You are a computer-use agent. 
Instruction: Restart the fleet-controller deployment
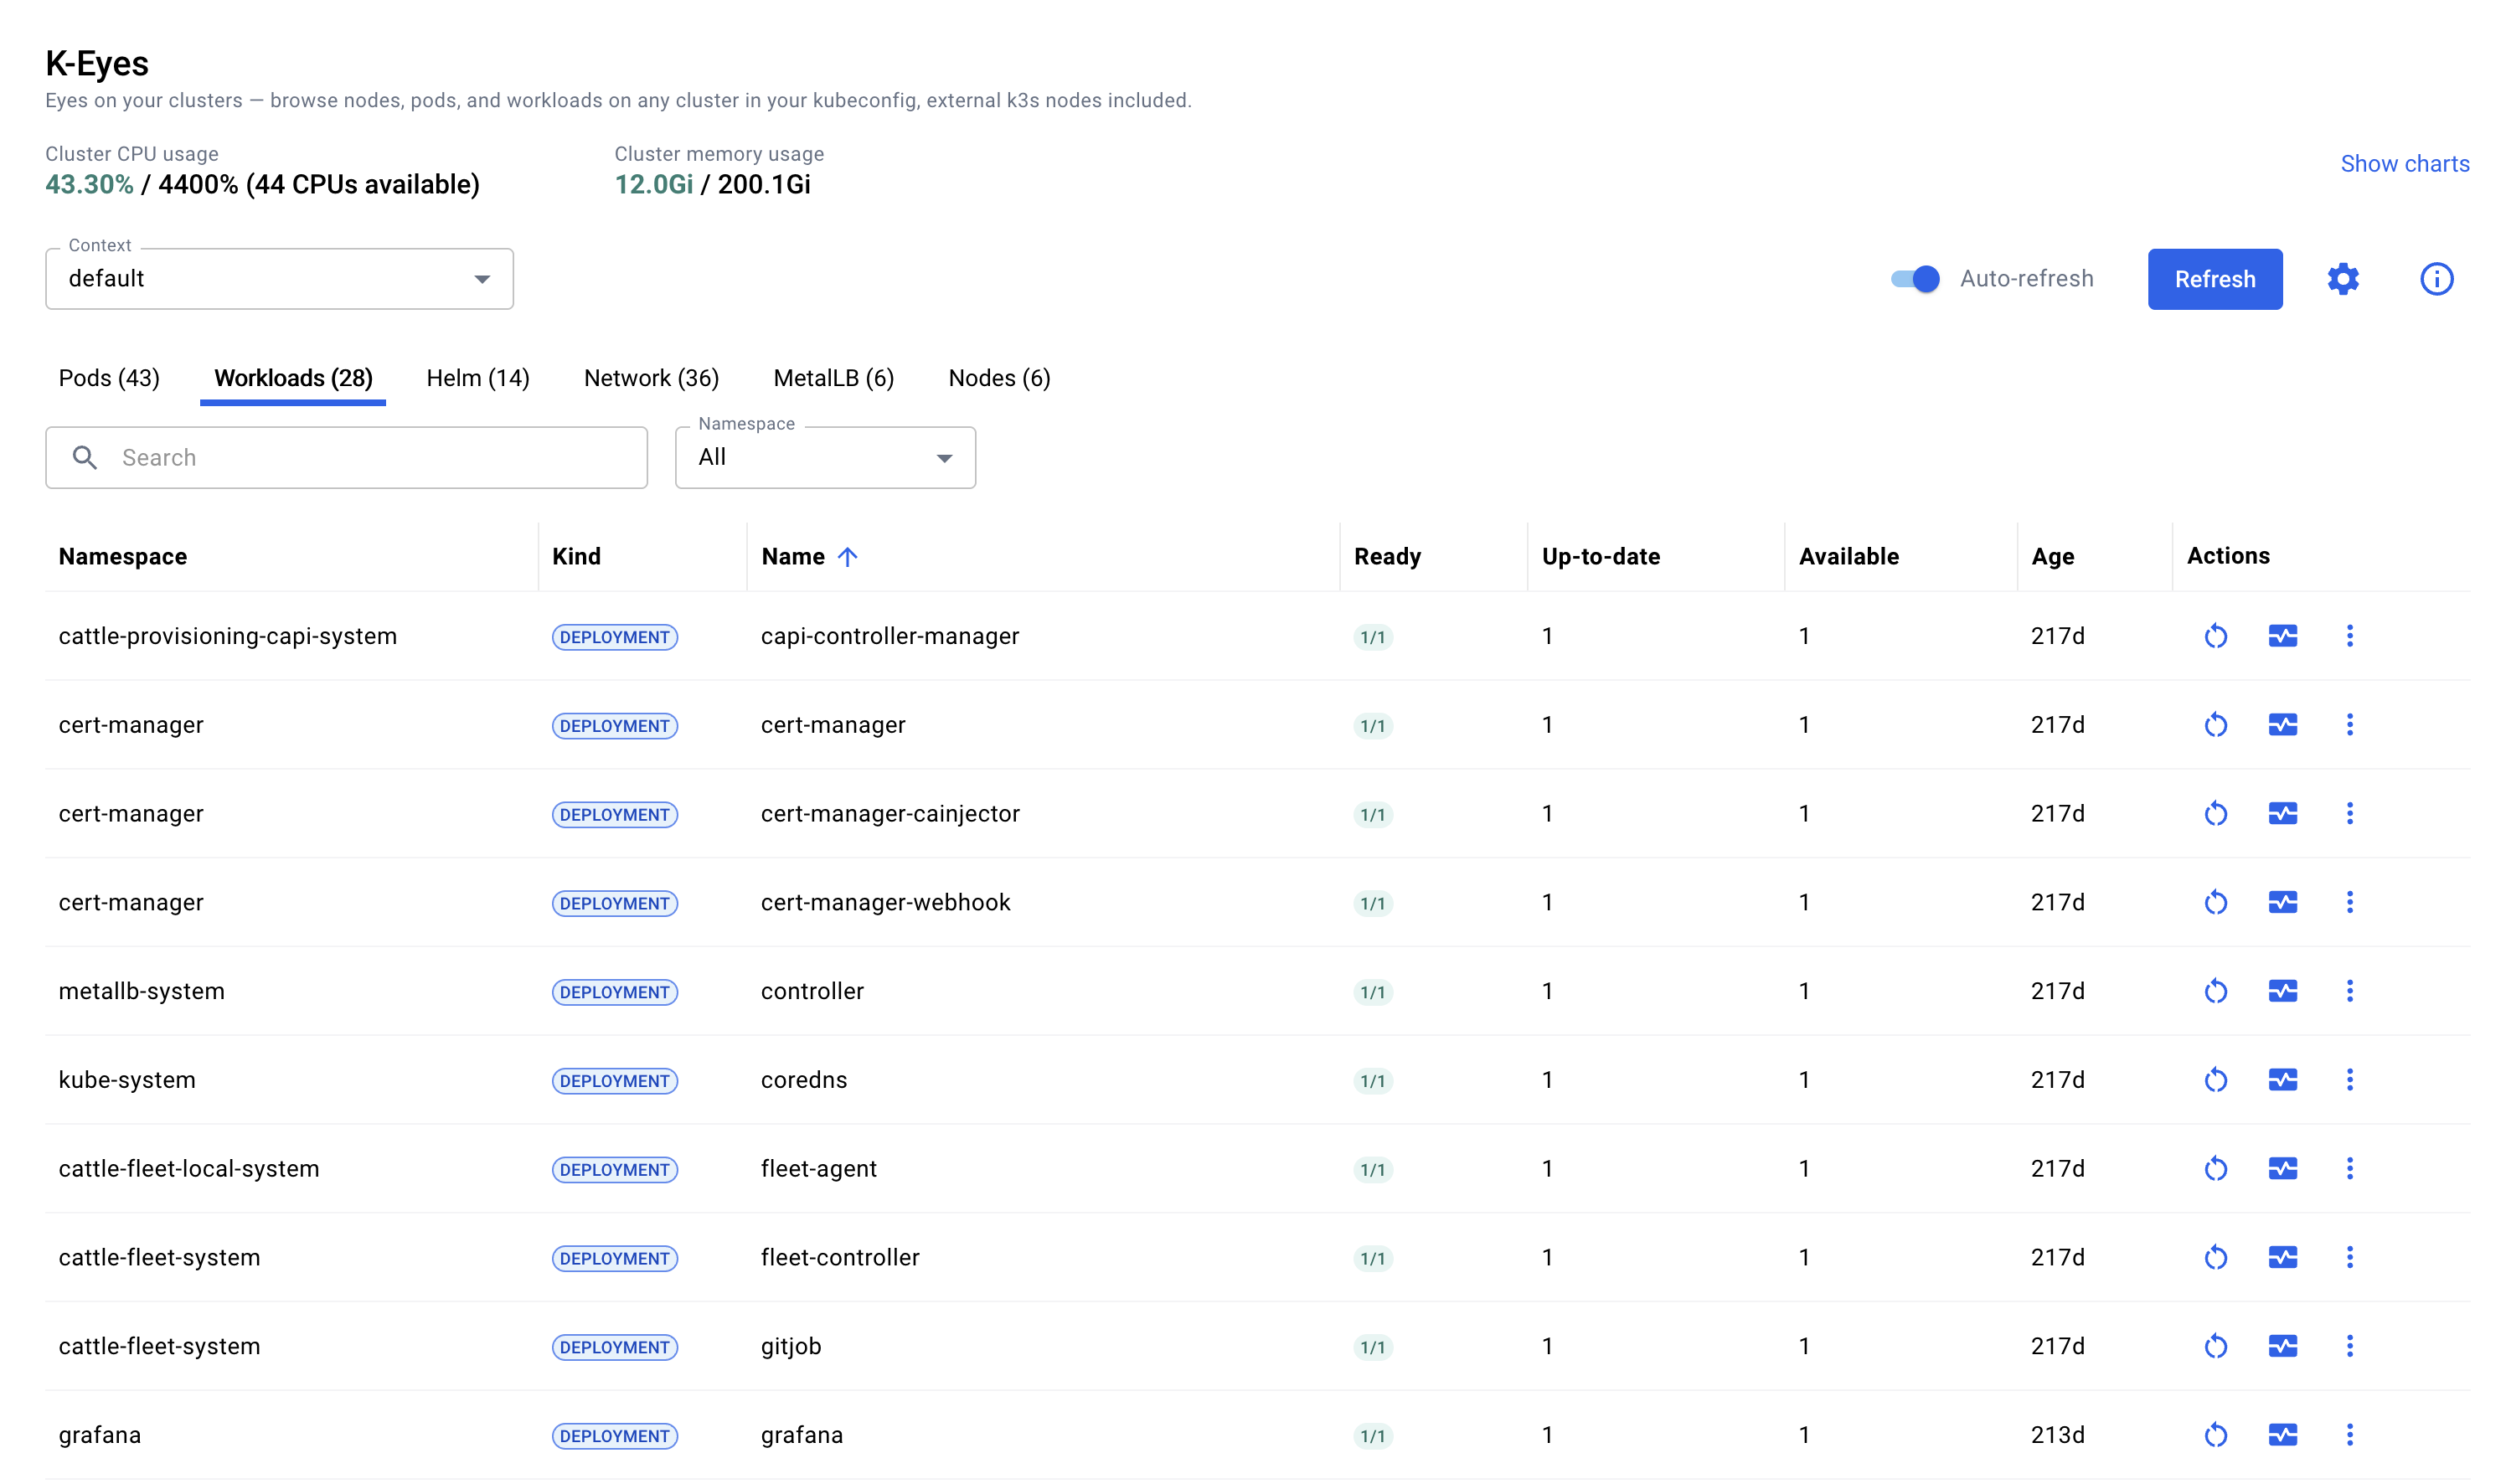[x=2215, y=1257]
